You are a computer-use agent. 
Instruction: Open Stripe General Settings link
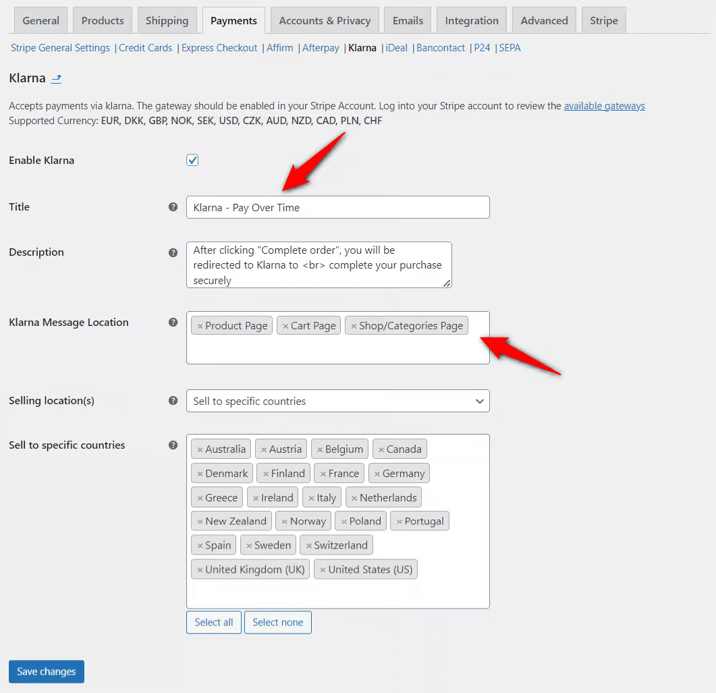click(60, 48)
